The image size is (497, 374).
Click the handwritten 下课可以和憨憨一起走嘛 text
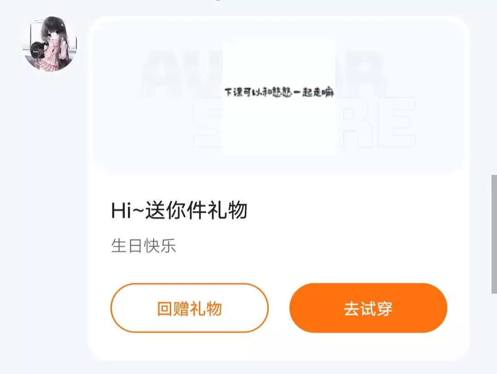279,92
